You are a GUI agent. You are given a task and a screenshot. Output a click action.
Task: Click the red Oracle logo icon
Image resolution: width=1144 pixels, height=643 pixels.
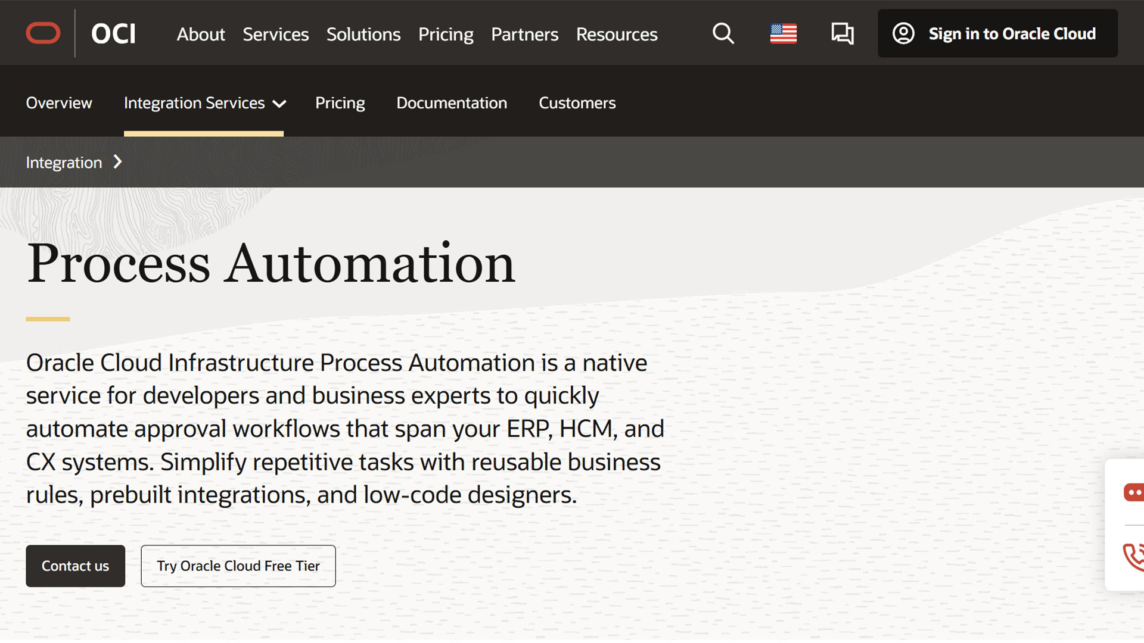[43, 33]
